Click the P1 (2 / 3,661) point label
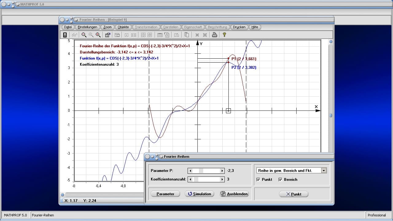393x221 pixels. tap(244, 59)
